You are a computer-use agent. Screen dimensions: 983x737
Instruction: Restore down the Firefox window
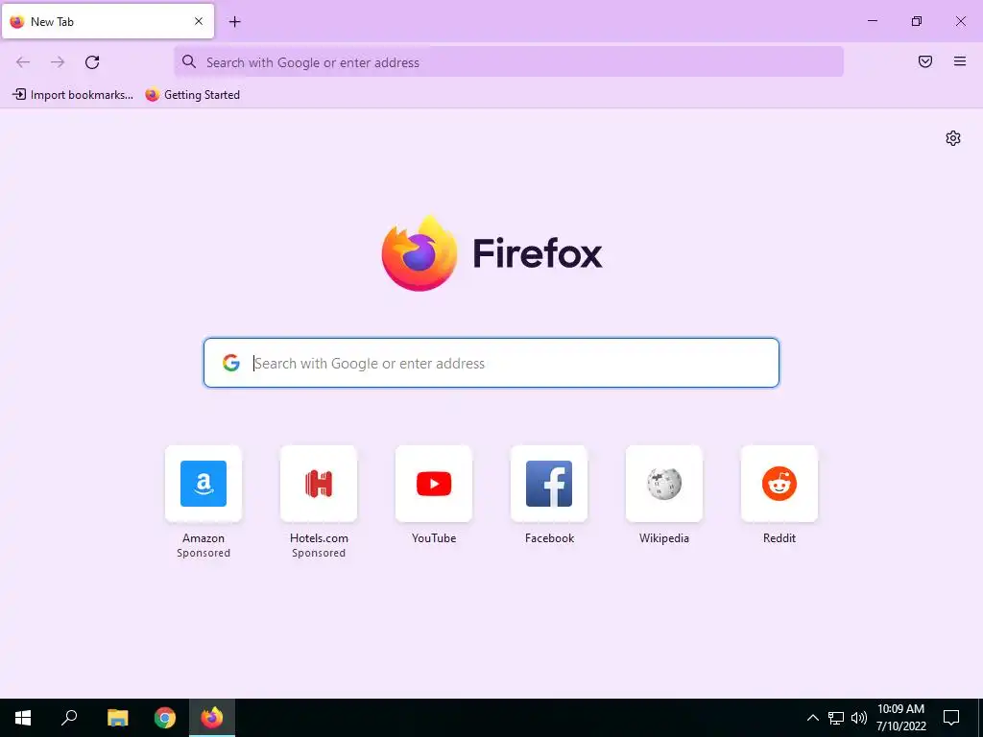point(917,21)
